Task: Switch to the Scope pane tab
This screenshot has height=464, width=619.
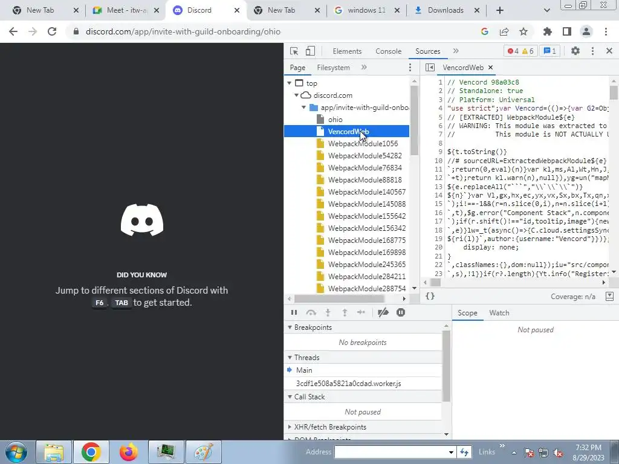Action: coord(467,313)
